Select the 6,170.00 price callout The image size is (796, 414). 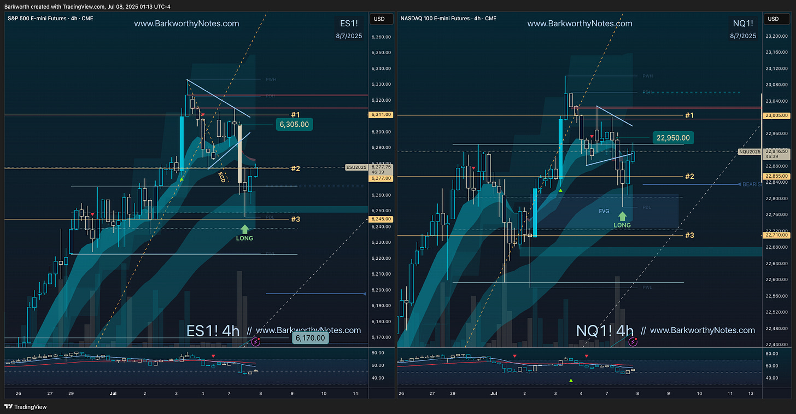pyautogui.click(x=310, y=338)
